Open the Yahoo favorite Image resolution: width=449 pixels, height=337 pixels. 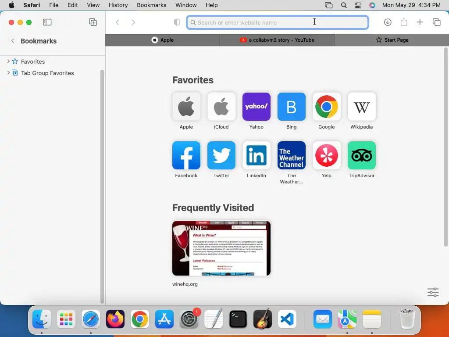pyautogui.click(x=256, y=107)
